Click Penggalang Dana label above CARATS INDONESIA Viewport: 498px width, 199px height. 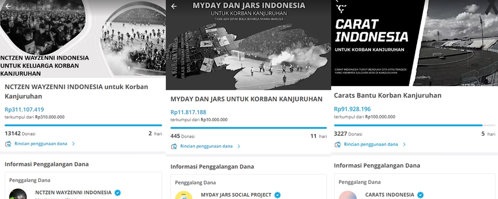[x=359, y=182]
